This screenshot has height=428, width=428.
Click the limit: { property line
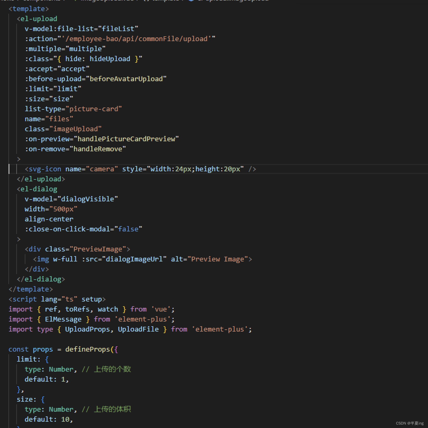33,359
